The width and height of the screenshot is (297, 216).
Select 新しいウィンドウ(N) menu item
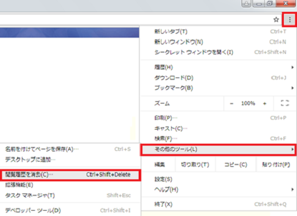(x=218, y=42)
